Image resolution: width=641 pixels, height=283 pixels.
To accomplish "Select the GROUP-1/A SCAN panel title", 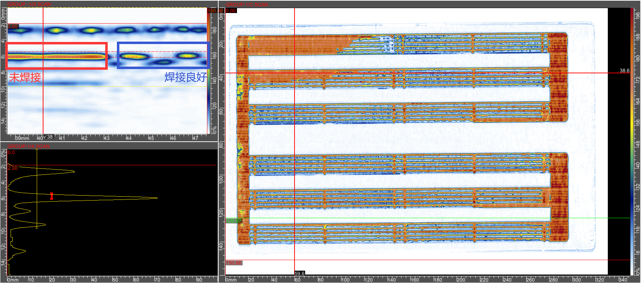I will (x=29, y=146).
